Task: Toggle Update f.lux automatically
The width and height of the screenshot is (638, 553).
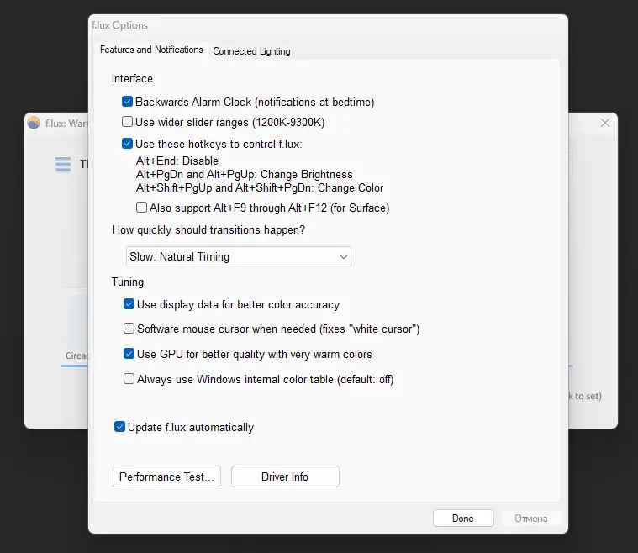Action: click(119, 427)
